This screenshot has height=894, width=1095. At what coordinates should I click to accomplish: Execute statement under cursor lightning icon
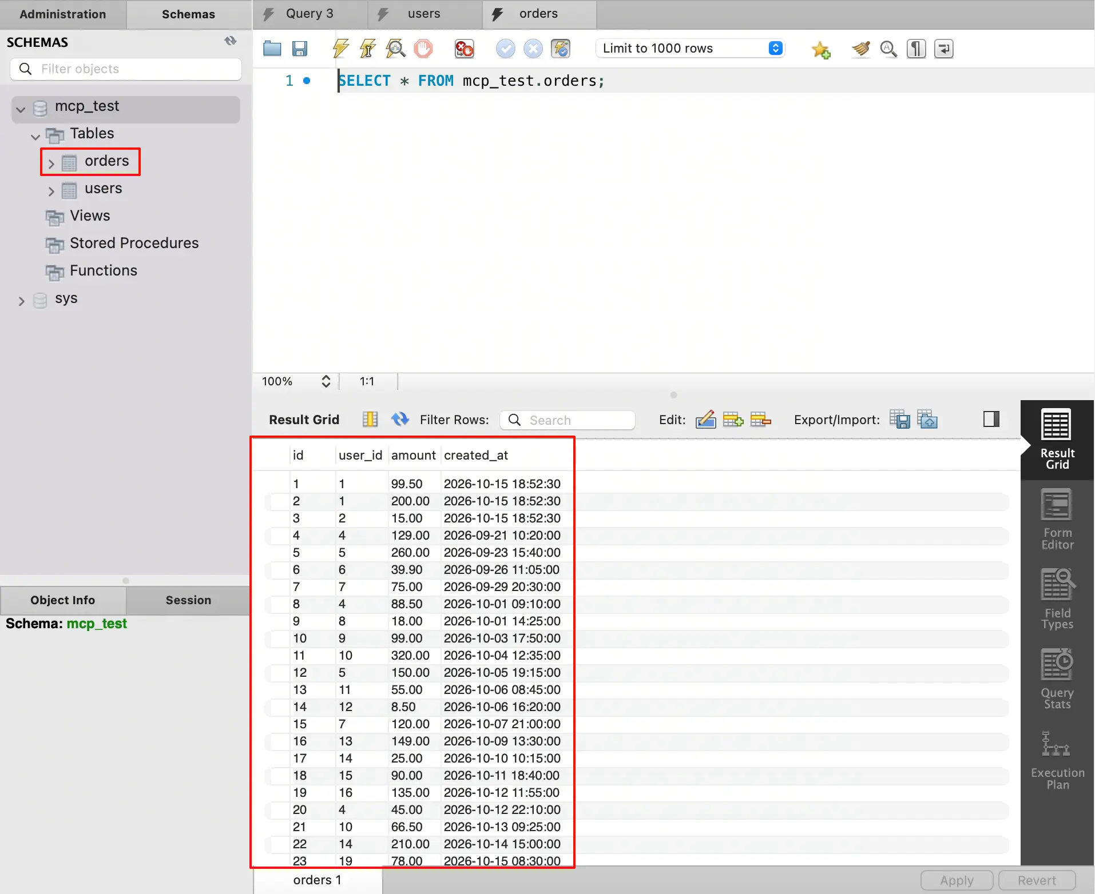(368, 49)
